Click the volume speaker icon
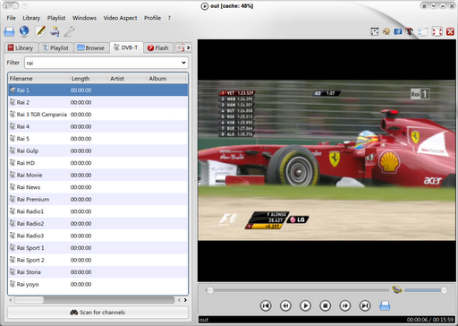The height and width of the screenshot is (326, 458). [397, 289]
